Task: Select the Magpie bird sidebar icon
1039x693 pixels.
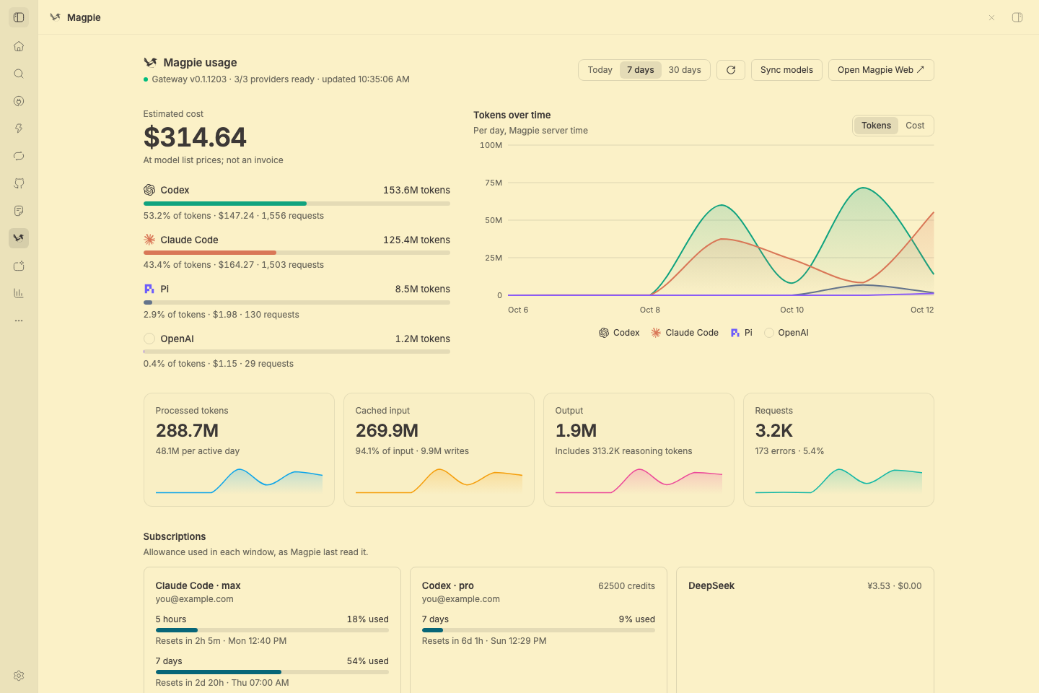Action: click(x=19, y=238)
